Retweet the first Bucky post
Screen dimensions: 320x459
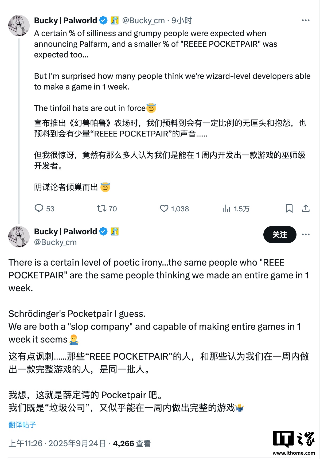pyautogui.click(x=102, y=208)
